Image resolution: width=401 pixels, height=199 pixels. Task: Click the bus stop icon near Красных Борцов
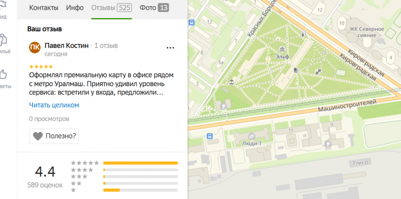pyautogui.click(x=191, y=22)
